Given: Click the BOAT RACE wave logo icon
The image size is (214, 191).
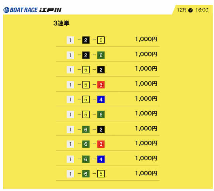Looking at the screenshot, I should click(6, 10).
